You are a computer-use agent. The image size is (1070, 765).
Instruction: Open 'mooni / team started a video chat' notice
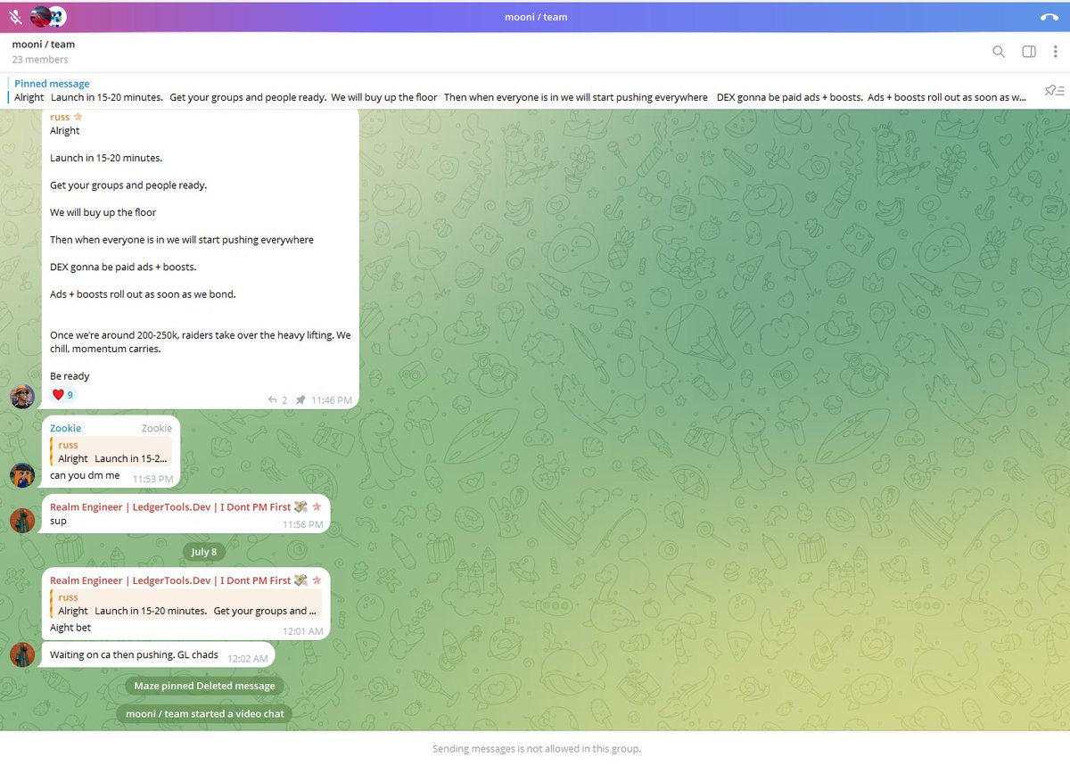[204, 714]
